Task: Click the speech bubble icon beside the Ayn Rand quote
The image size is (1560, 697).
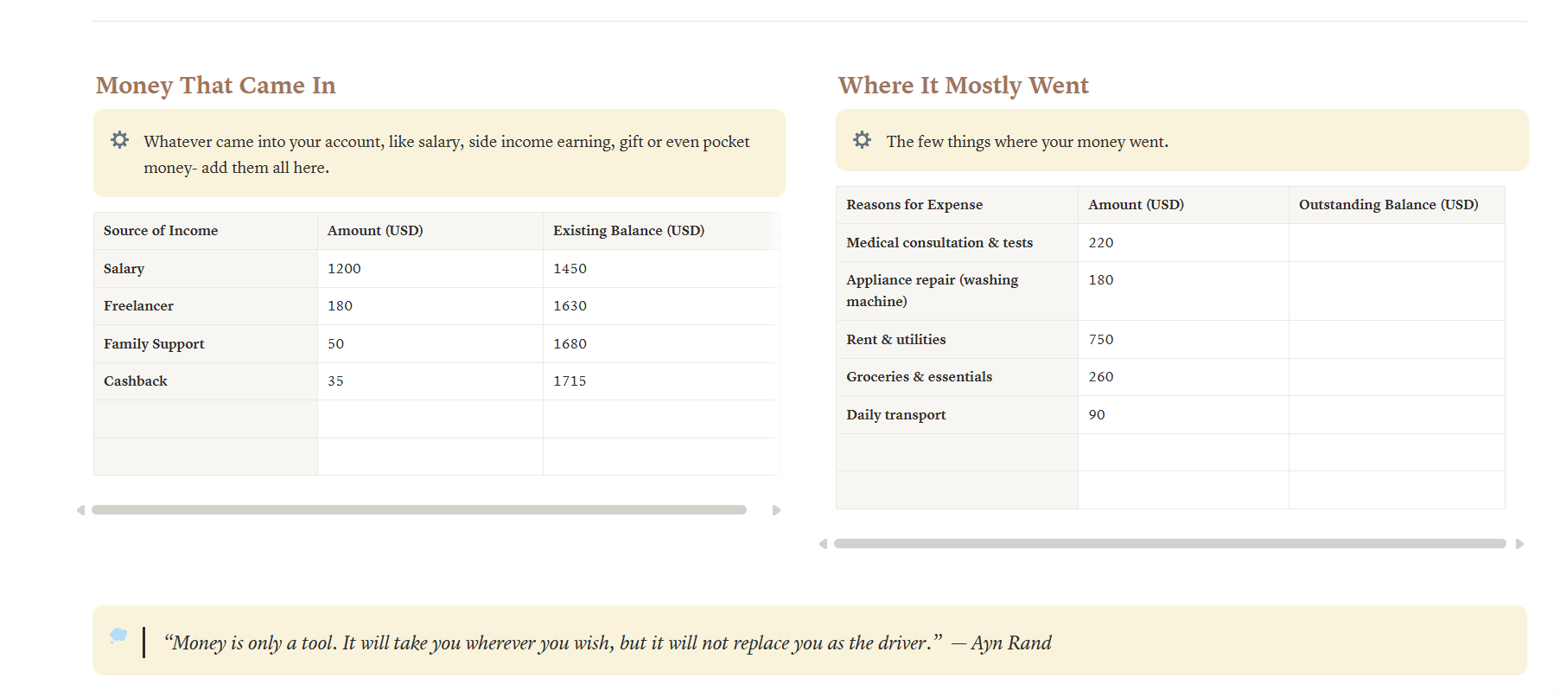Action: tap(118, 636)
